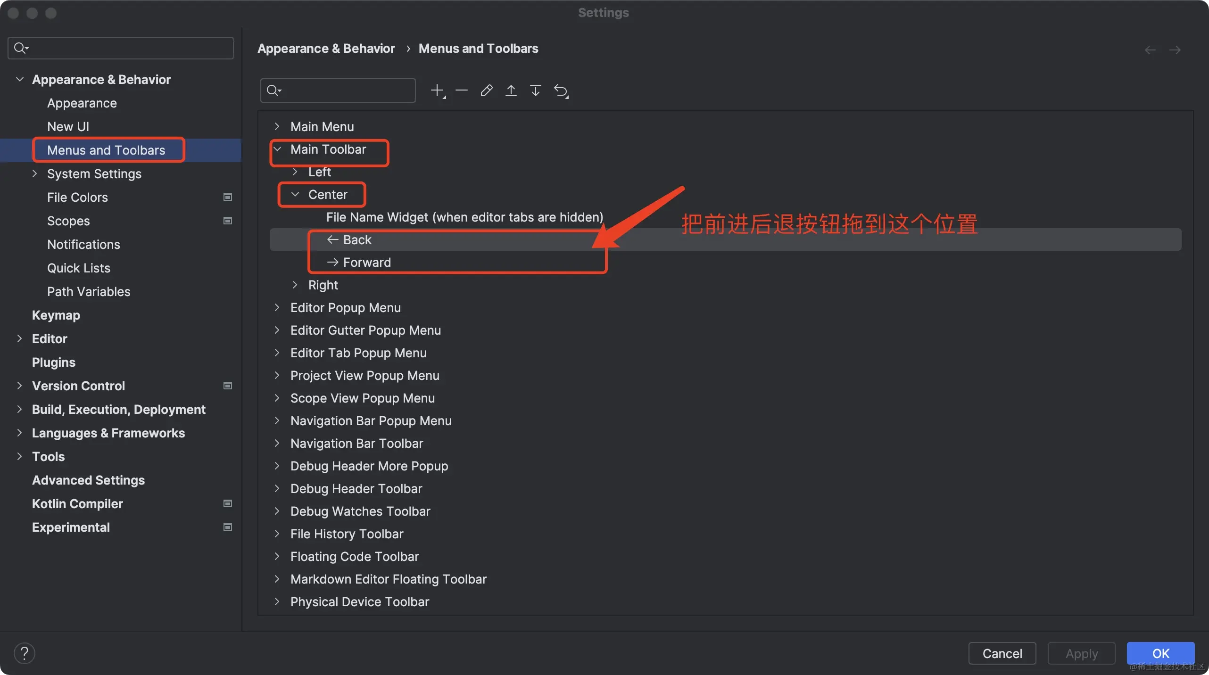Click the Add action plus icon
Image resolution: width=1209 pixels, height=675 pixels.
(x=437, y=91)
